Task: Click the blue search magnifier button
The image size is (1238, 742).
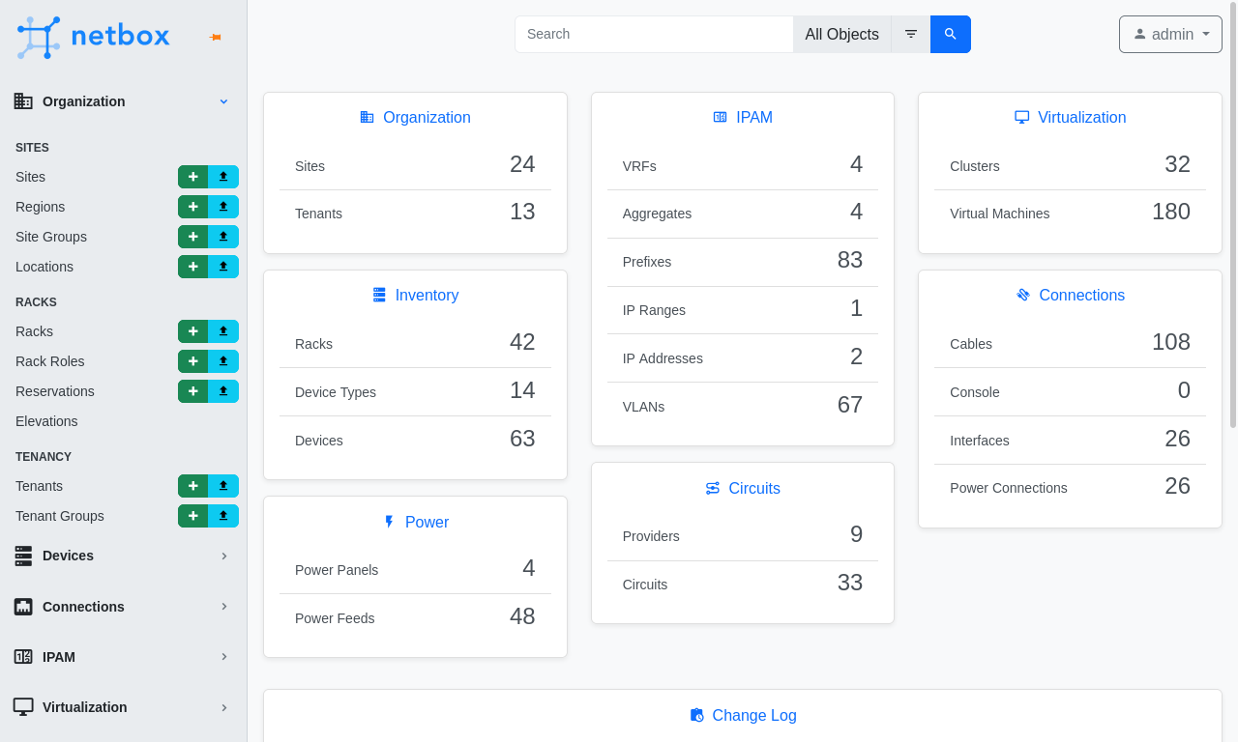Action: pyautogui.click(x=950, y=34)
